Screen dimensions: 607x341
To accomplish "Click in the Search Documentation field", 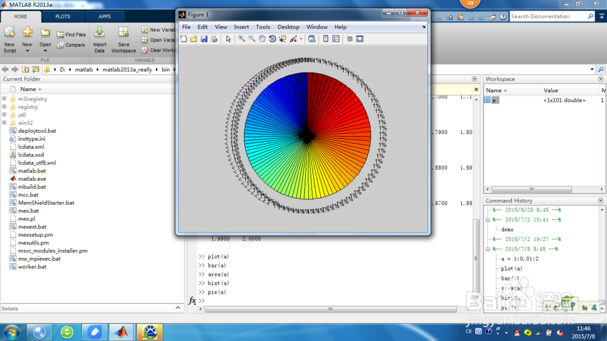I will click(x=548, y=16).
